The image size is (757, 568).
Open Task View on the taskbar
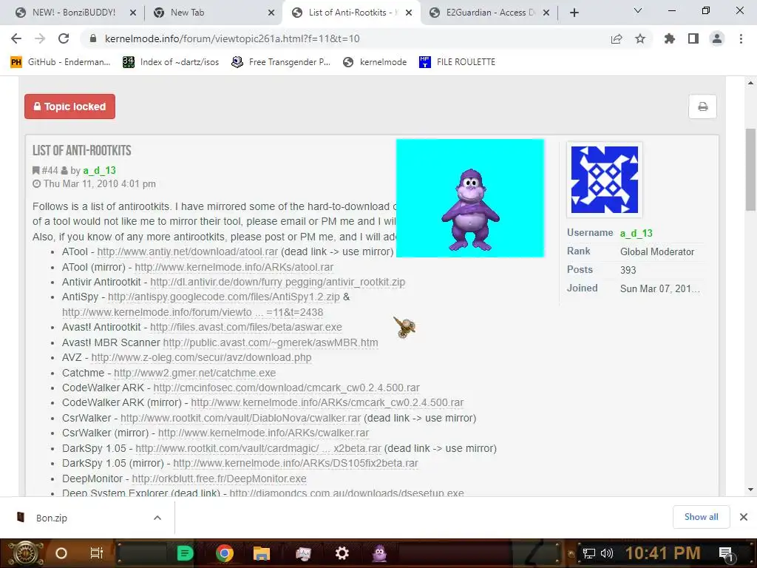click(97, 553)
